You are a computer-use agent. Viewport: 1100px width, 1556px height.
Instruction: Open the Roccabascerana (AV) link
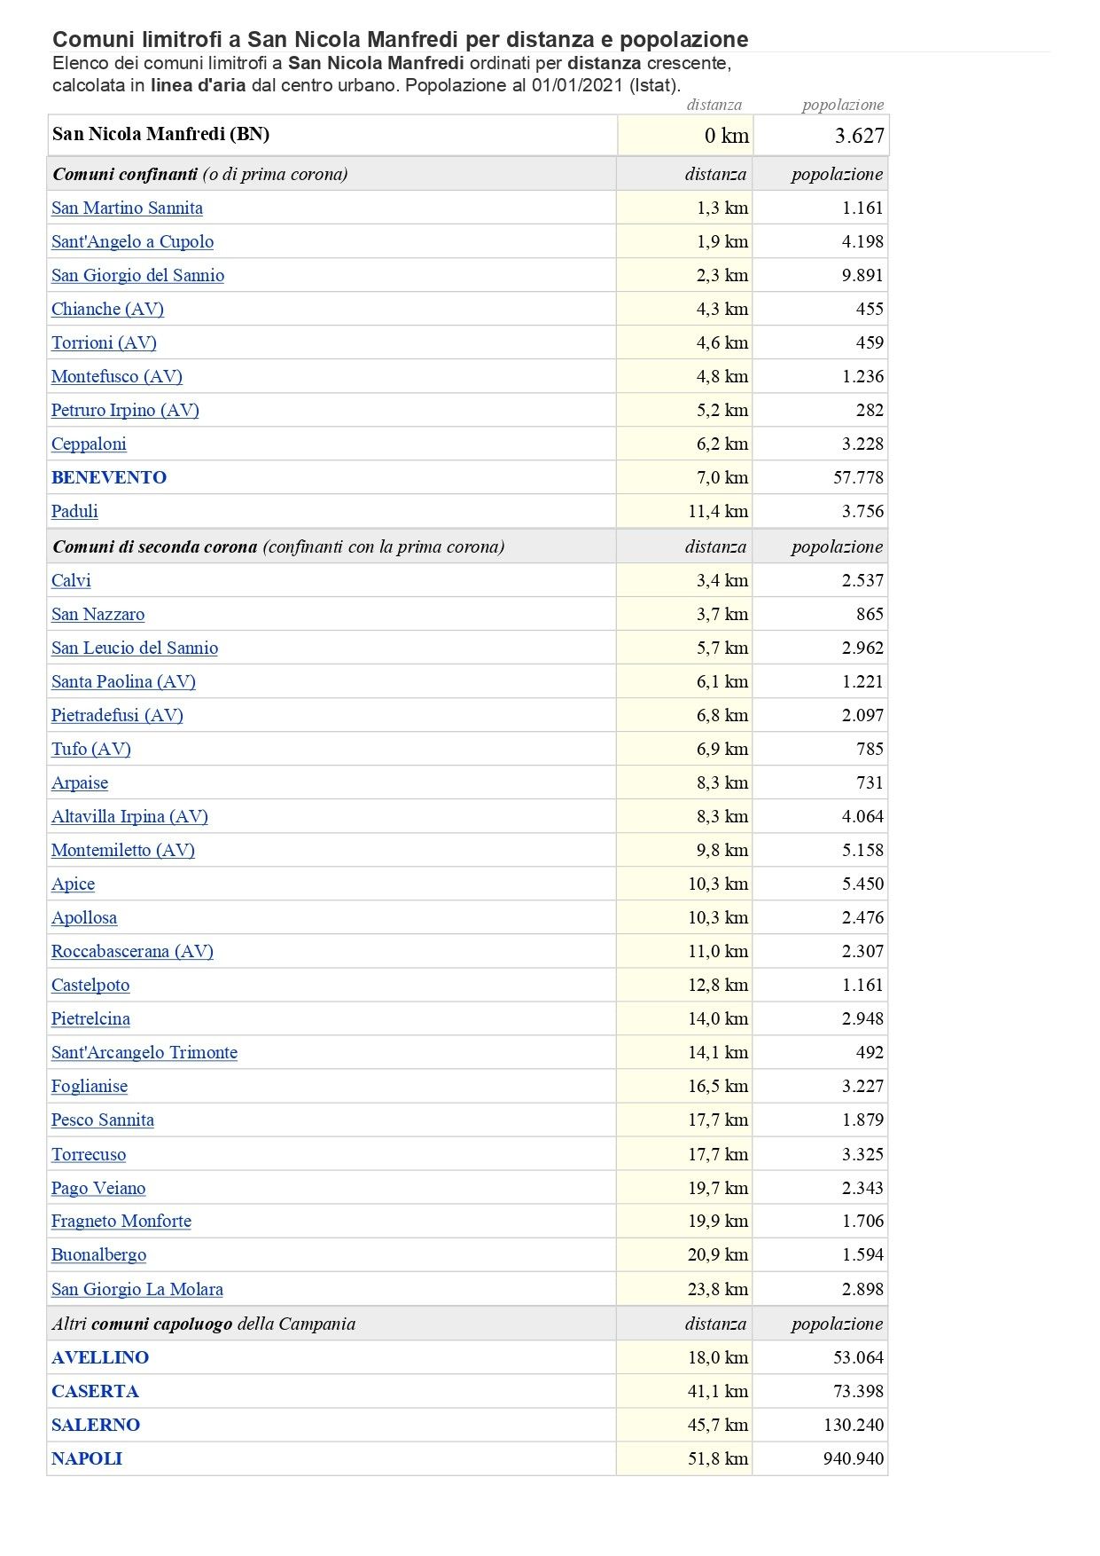coord(132,951)
